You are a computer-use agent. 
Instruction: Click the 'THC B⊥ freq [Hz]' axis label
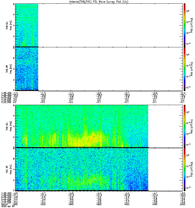9,126
